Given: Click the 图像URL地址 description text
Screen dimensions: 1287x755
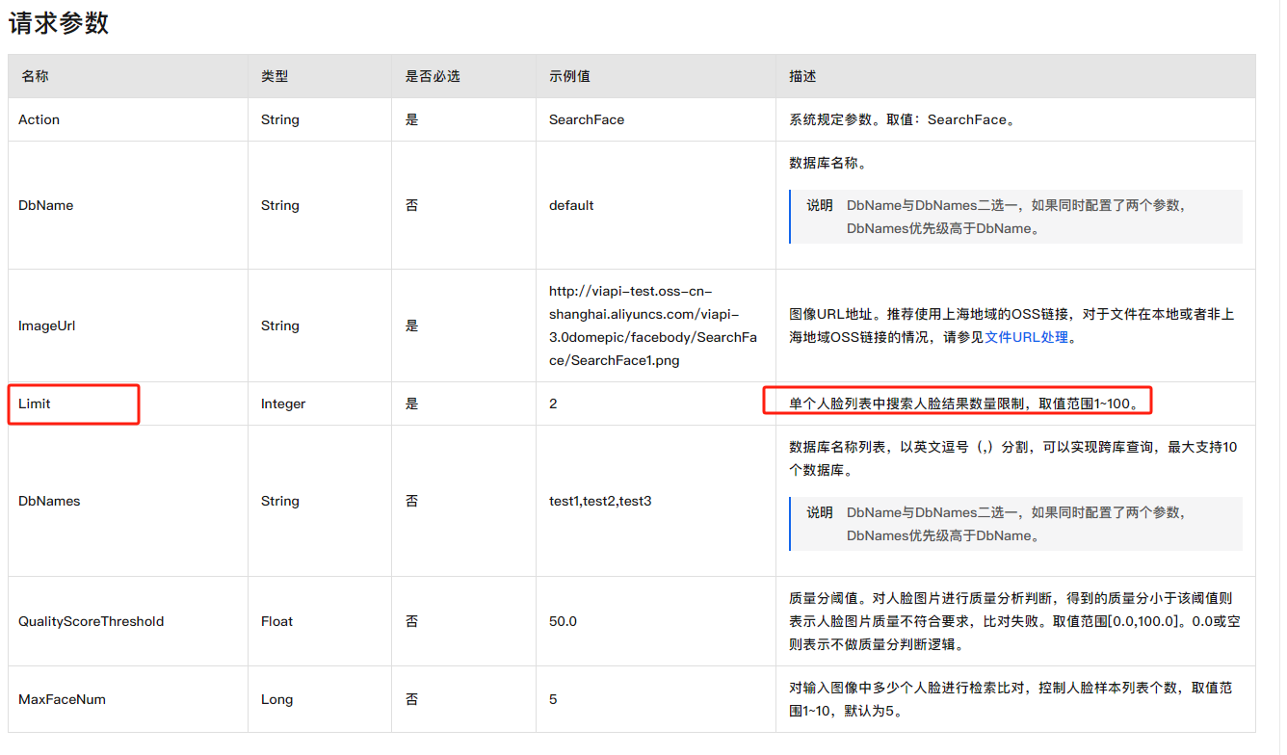Looking at the screenshot, I should 1011,325.
